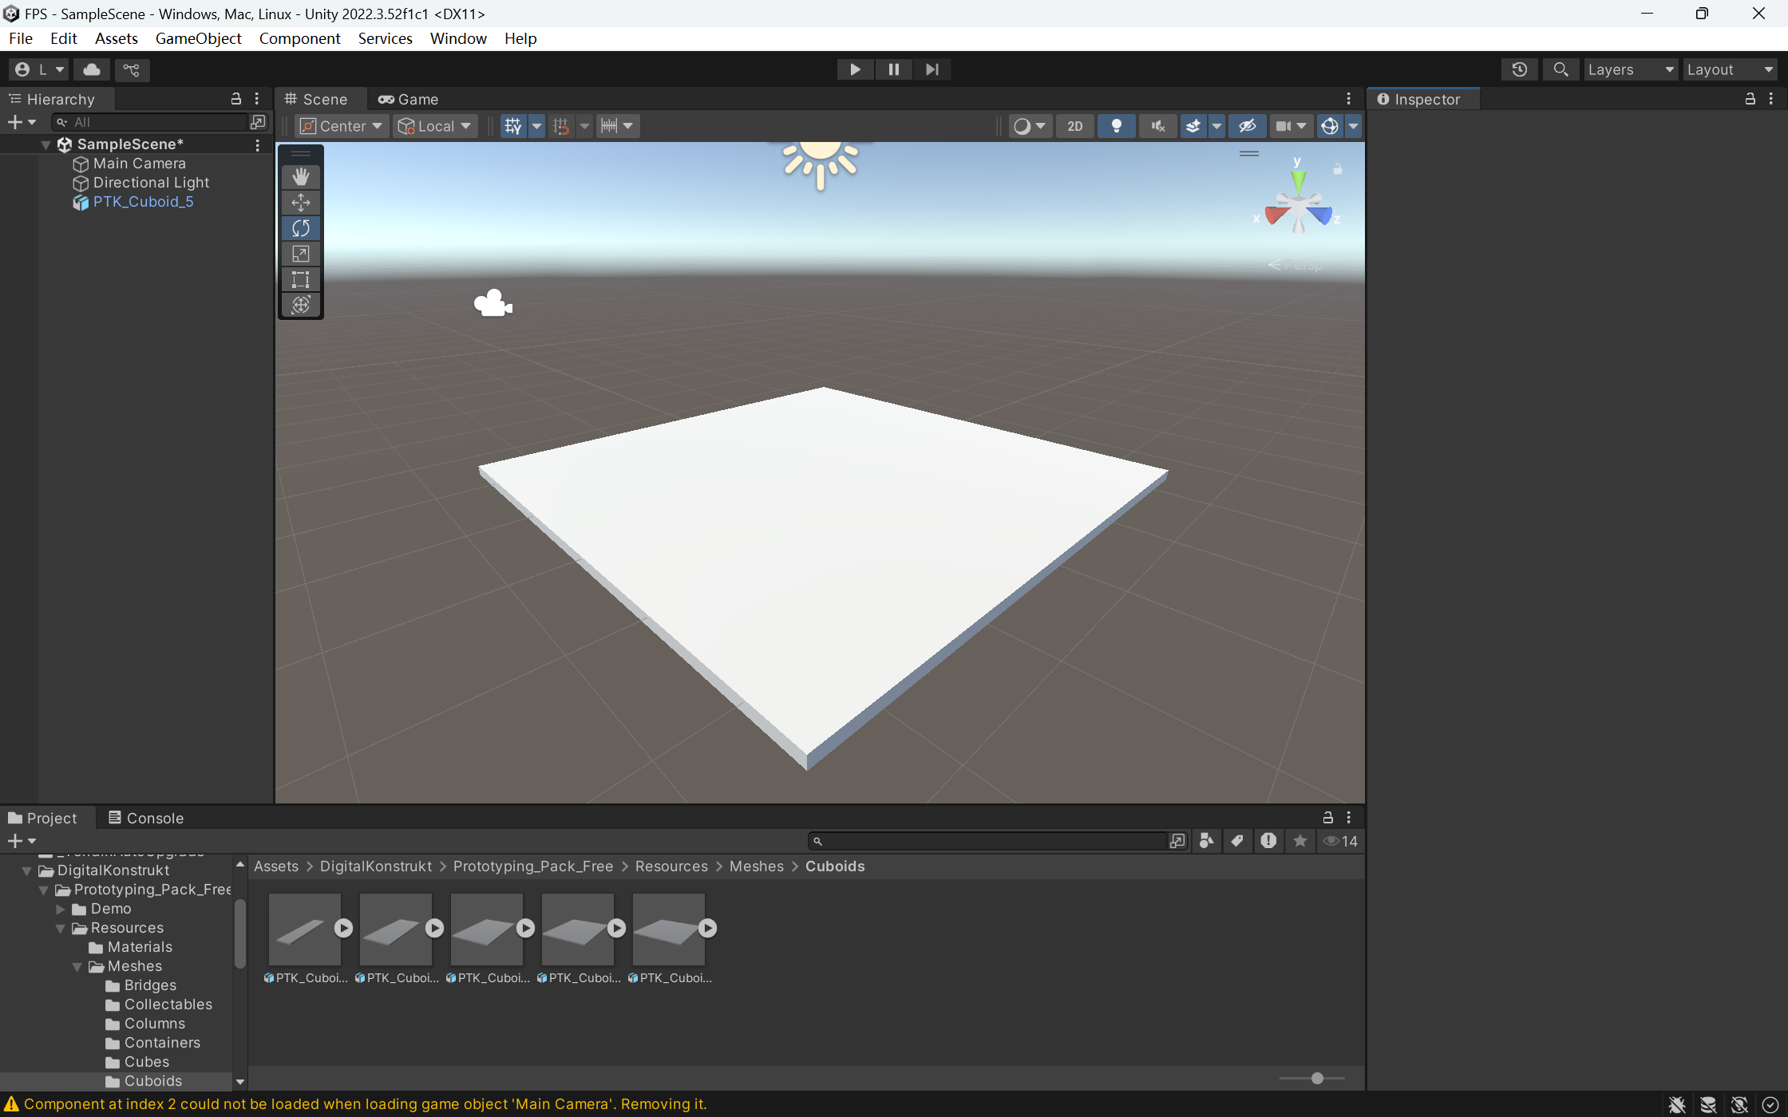Open the Center pivot dropdown
The height and width of the screenshot is (1117, 1788).
[342, 126]
